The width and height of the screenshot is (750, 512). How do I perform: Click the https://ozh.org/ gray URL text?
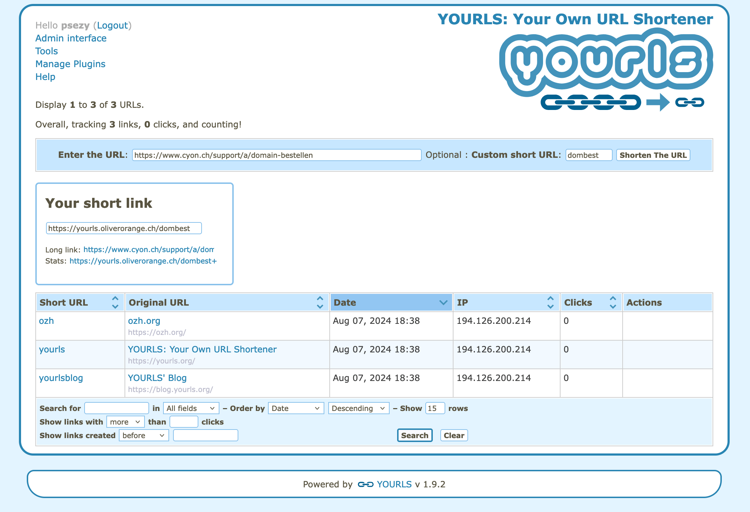[157, 332]
